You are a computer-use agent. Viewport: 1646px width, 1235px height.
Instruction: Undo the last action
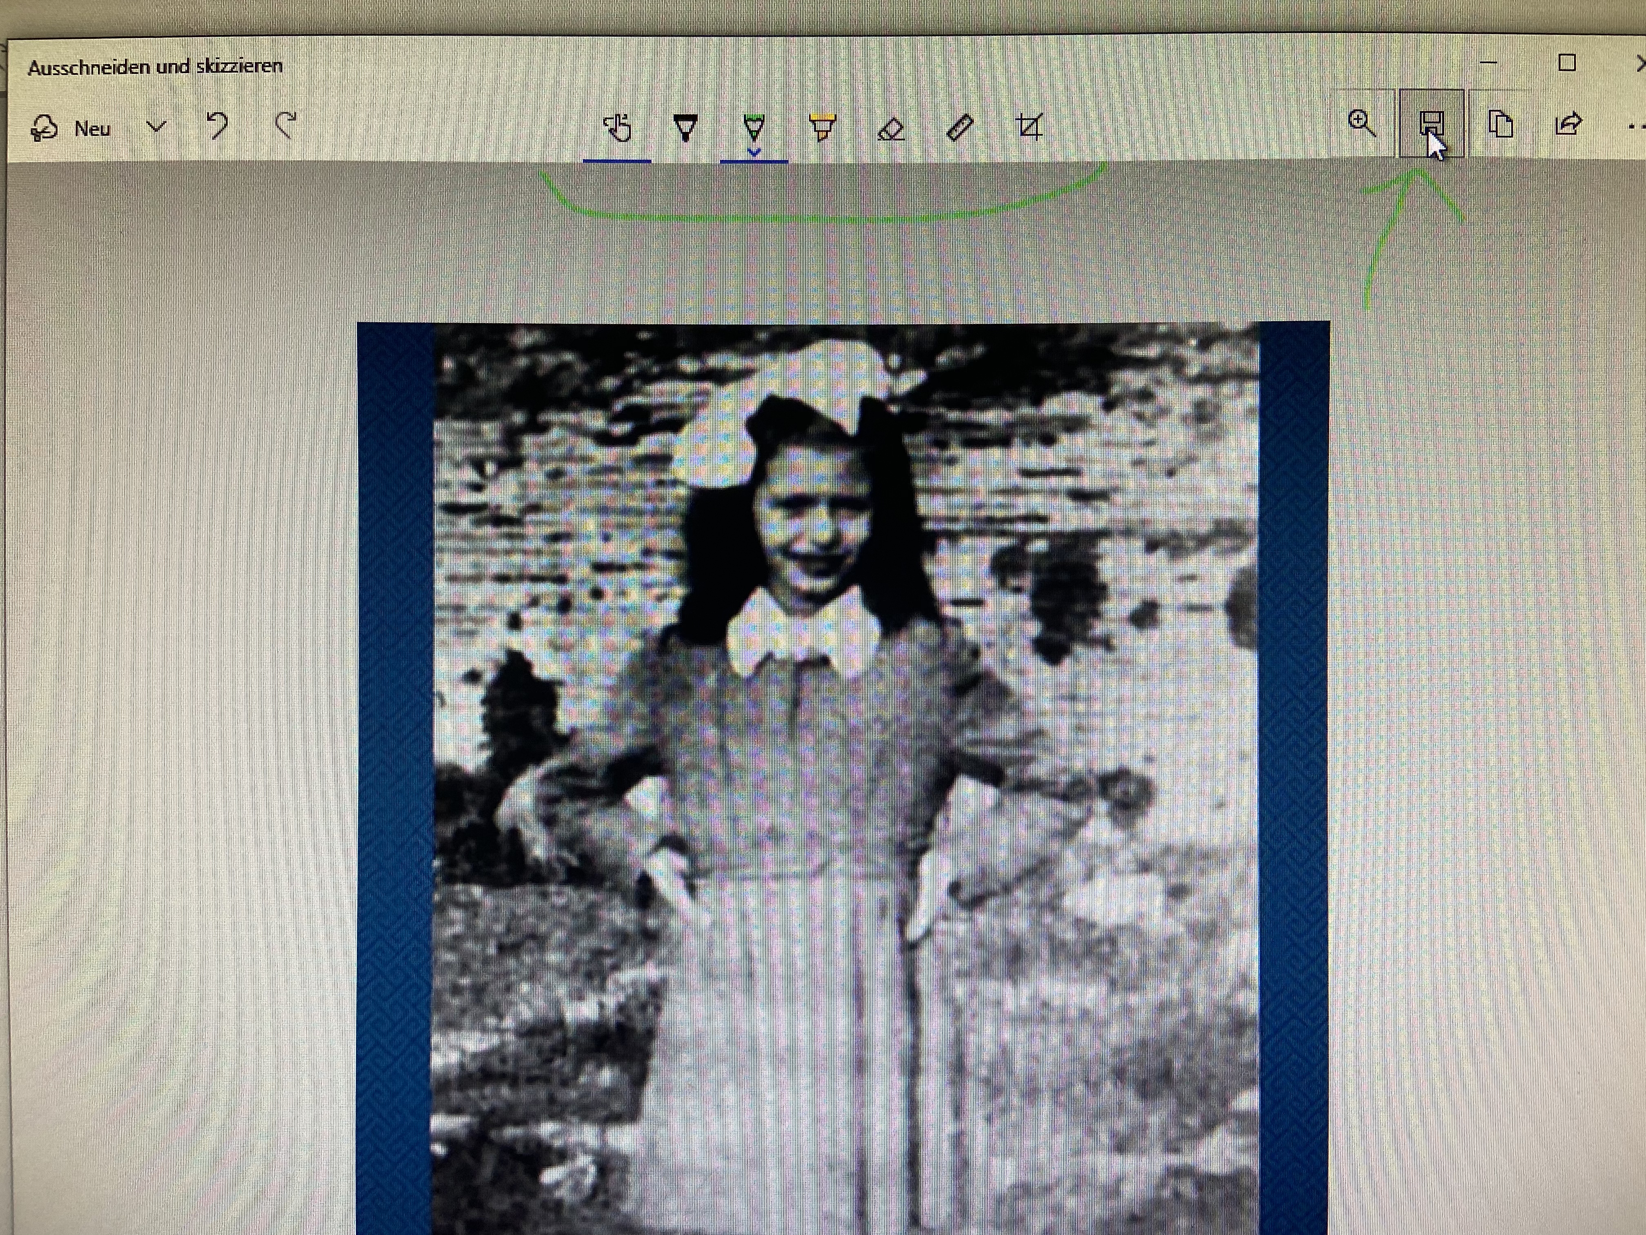click(217, 126)
